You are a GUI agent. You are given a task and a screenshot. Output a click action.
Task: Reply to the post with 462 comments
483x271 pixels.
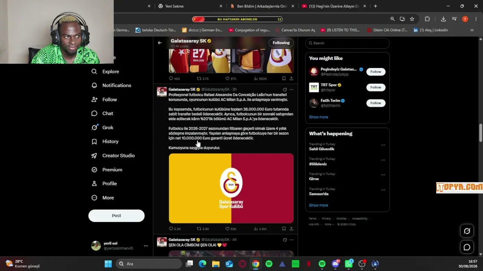click(x=174, y=79)
